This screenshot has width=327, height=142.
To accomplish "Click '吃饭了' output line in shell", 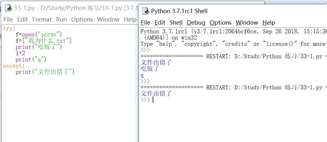I will coord(150,69).
